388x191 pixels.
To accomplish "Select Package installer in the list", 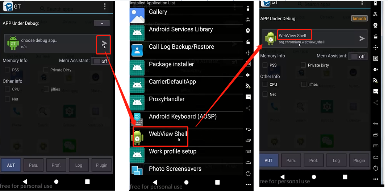I will click(186, 68).
